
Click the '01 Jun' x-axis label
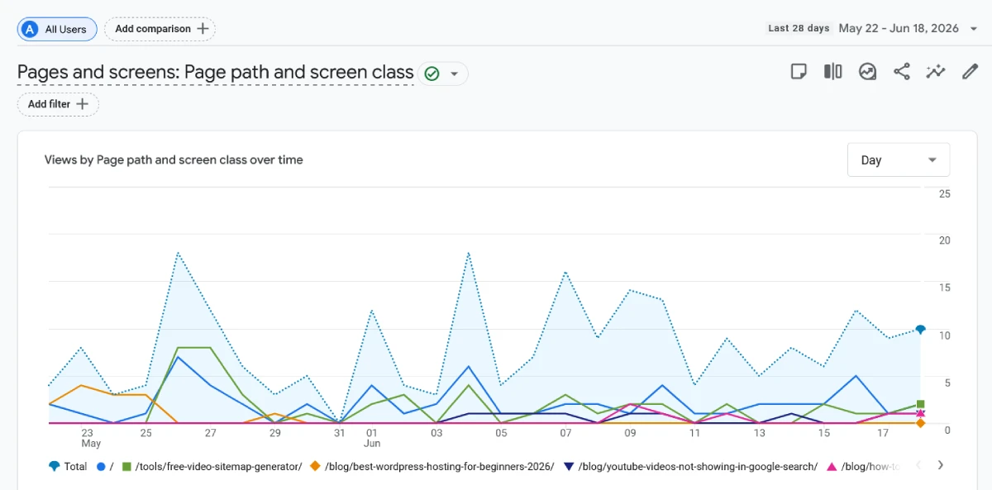372,438
